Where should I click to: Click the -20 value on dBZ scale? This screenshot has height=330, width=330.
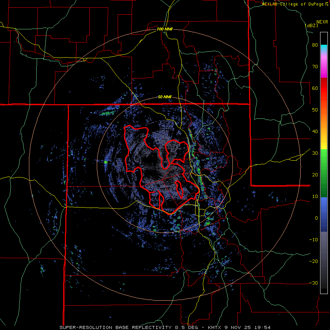pos(313,261)
